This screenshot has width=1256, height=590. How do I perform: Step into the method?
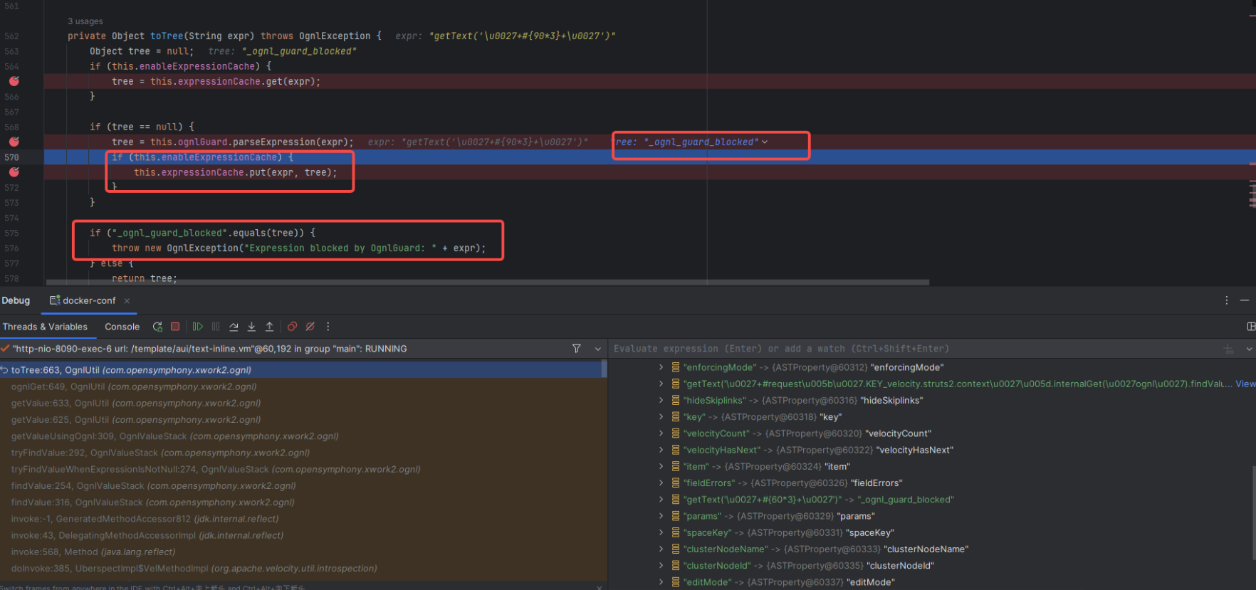pos(251,327)
